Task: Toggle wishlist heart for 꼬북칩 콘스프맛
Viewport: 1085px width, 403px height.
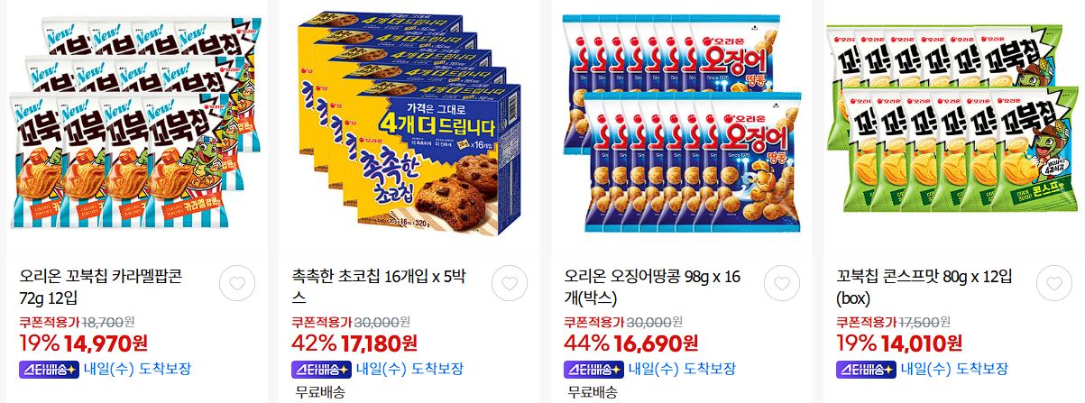Action: pos(1054,283)
